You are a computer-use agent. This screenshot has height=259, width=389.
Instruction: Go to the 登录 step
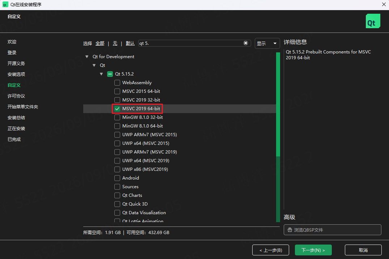coord(12,52)
